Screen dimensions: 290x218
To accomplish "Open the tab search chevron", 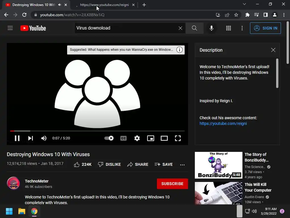I will [244, 4].
